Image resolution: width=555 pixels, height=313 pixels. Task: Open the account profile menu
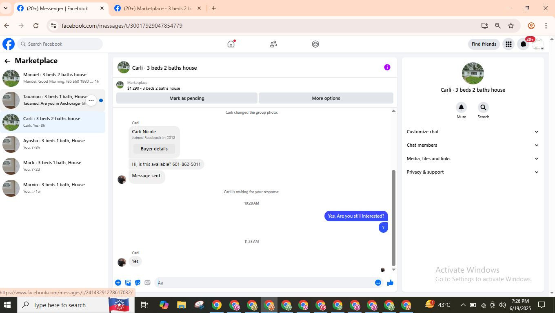point(538,44)
